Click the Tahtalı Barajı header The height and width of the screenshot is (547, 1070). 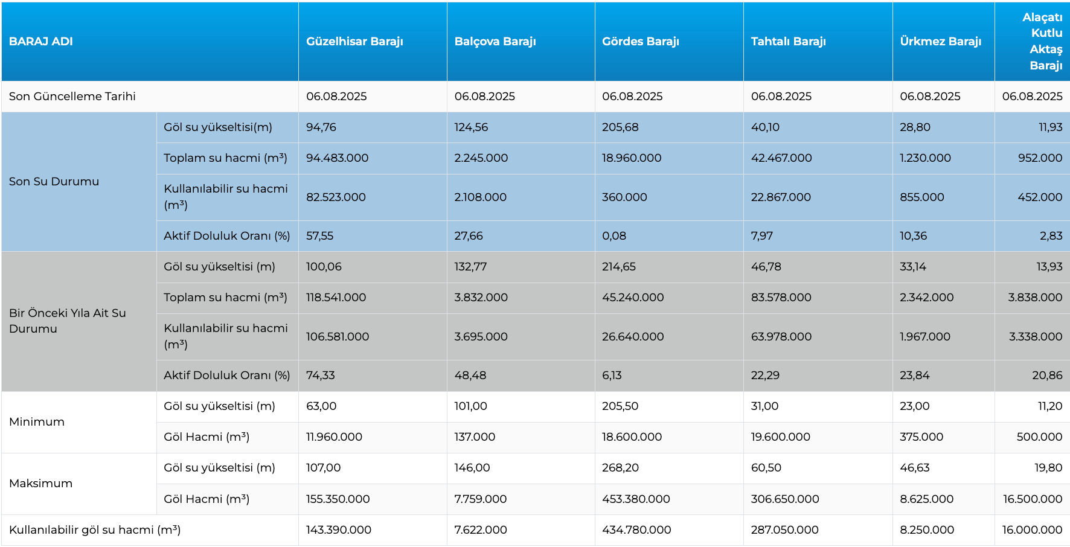788,42
